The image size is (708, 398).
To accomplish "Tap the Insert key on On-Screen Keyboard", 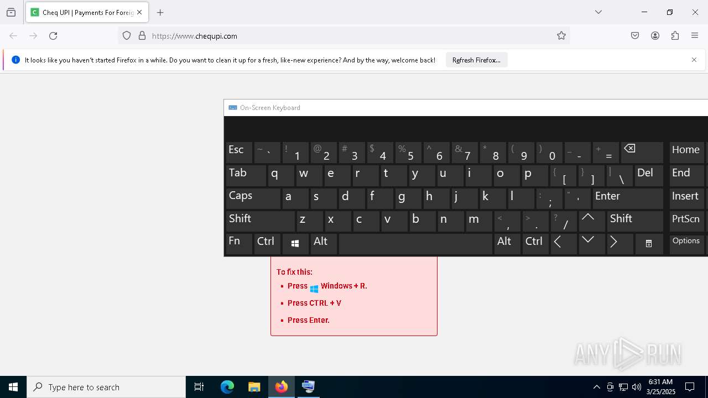I will pyautogui.click(x=686, y=198).
